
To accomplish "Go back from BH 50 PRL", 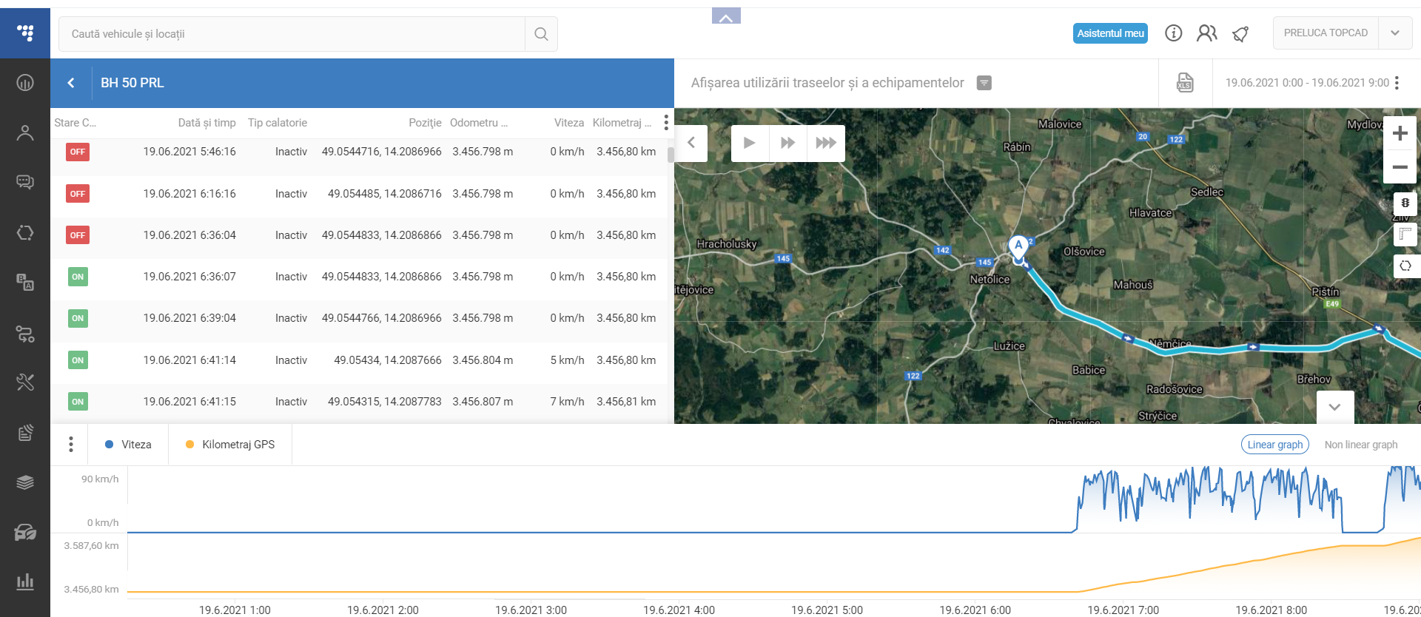I will click(x=71, y=83).
